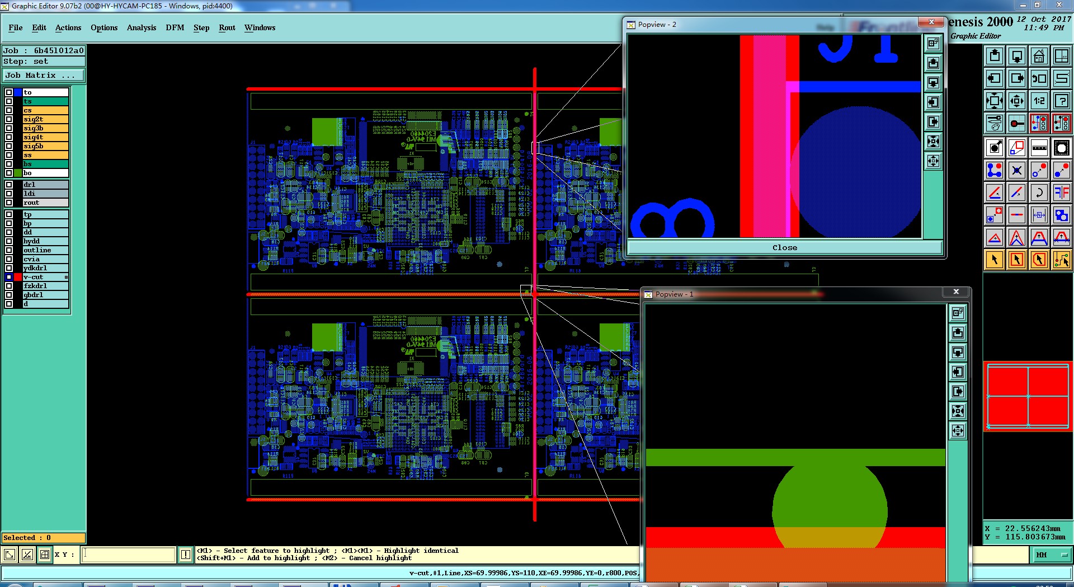Screen dimensions: 1074x587
Task: Click the grid icon button left of X Y
Action: point(45,555)
